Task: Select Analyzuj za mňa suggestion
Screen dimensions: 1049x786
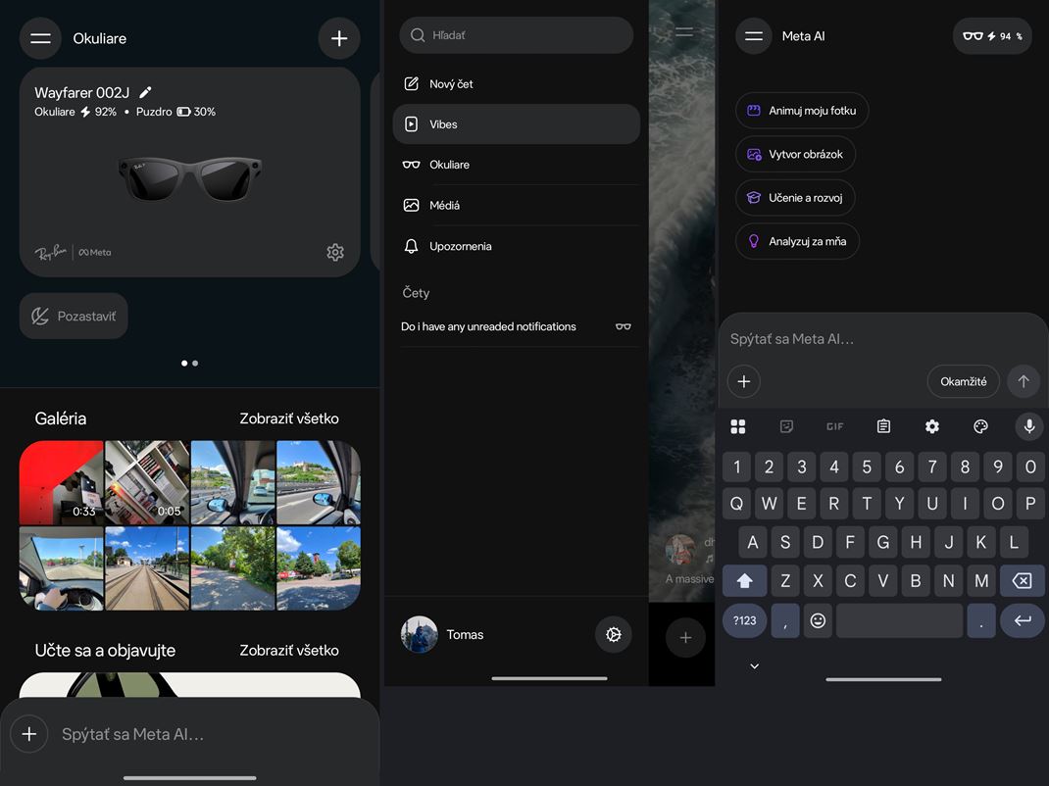Action: coord(797,241)
